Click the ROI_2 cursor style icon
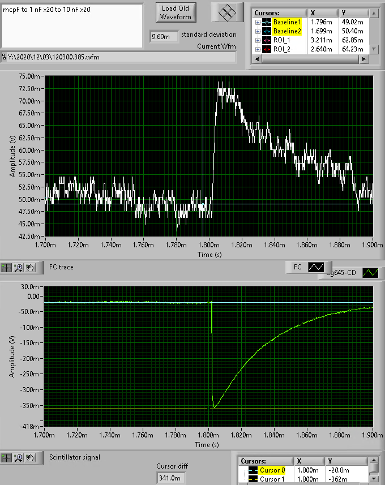This screenshot has width=385, height=485. pos(267,50)
